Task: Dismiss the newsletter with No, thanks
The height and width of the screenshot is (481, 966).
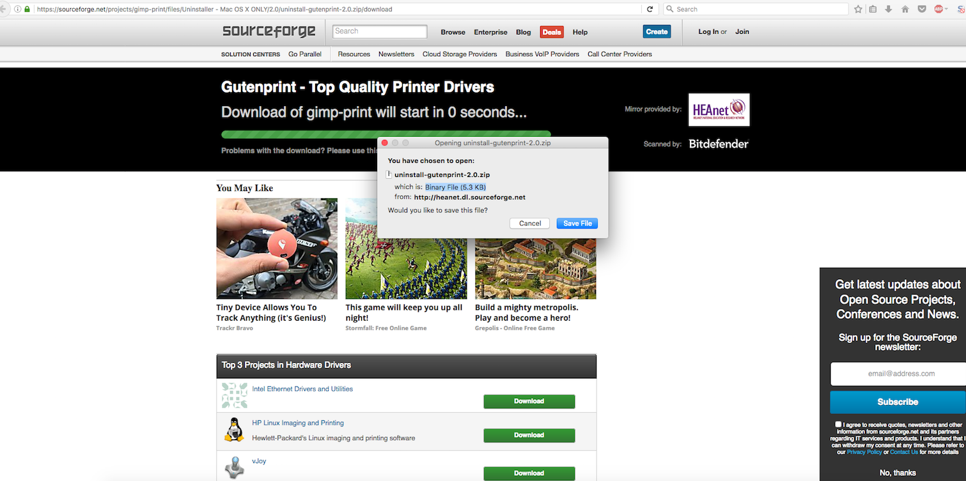Action: click(x=898, y=473)
